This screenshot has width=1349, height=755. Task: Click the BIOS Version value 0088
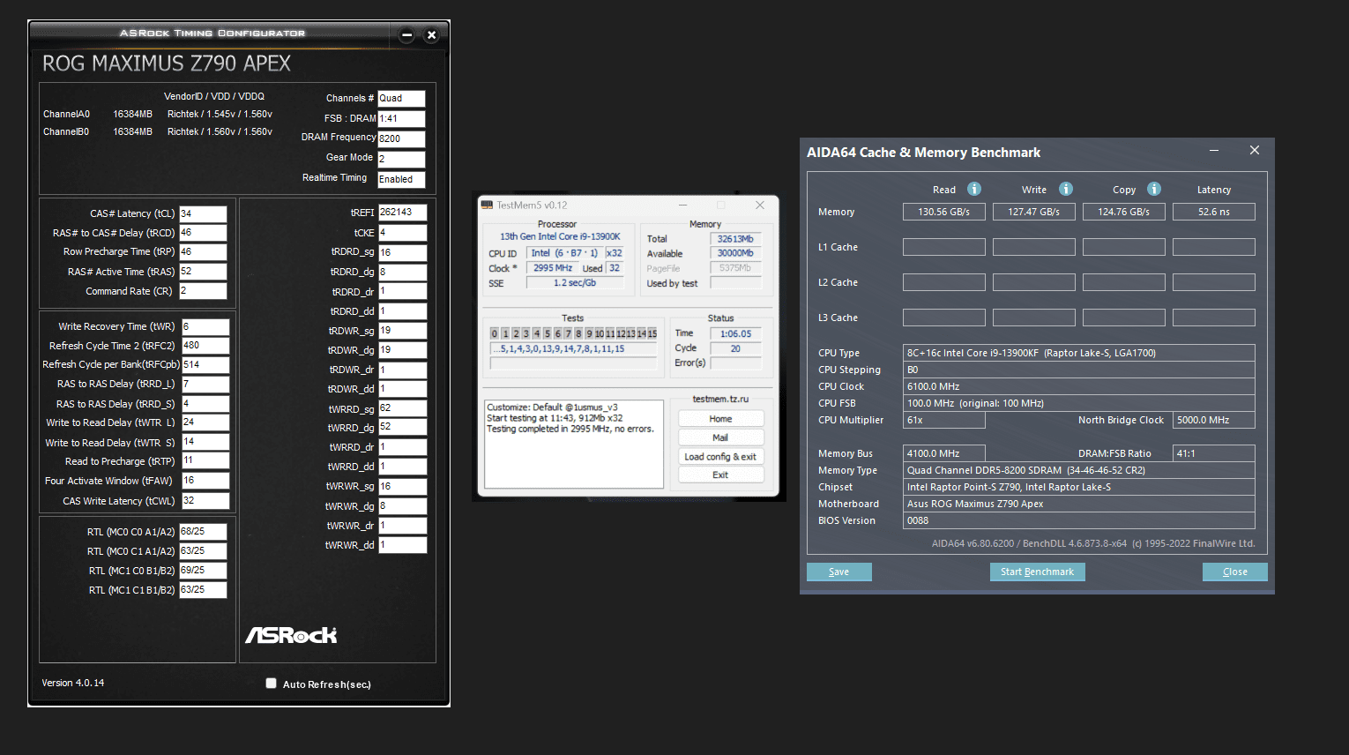(1078, 520)
